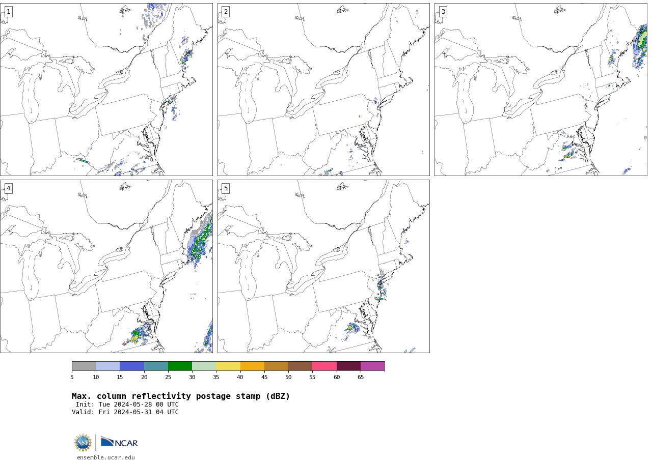This screenshot has width=652, height=463.
Task: Click the panel number label 1
Action: [x=8, y=12]
